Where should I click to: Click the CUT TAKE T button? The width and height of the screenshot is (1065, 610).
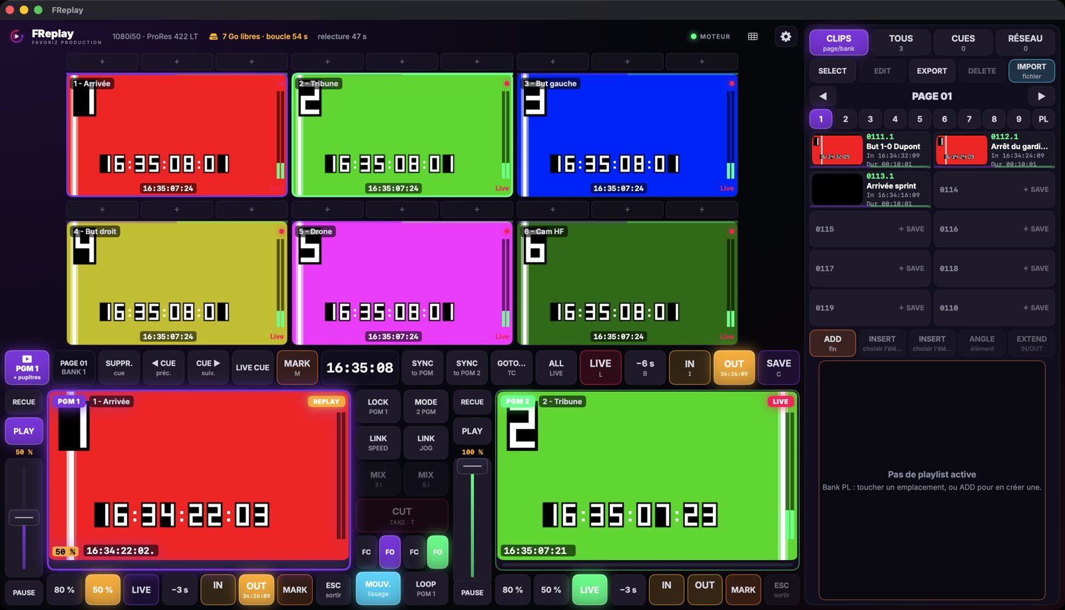pos(402,516)
